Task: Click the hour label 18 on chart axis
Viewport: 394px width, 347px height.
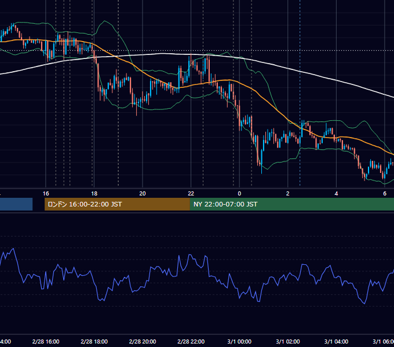Action: point(94,194)
